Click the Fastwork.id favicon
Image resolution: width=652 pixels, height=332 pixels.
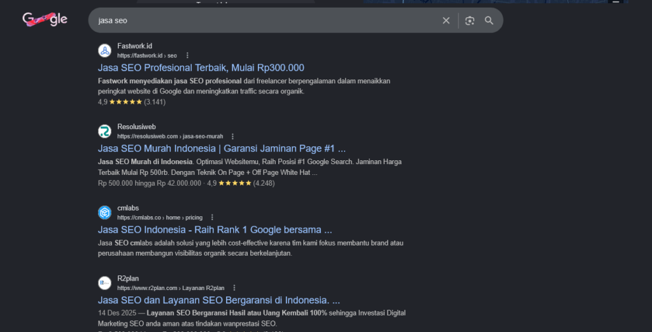tap(105, 51)
